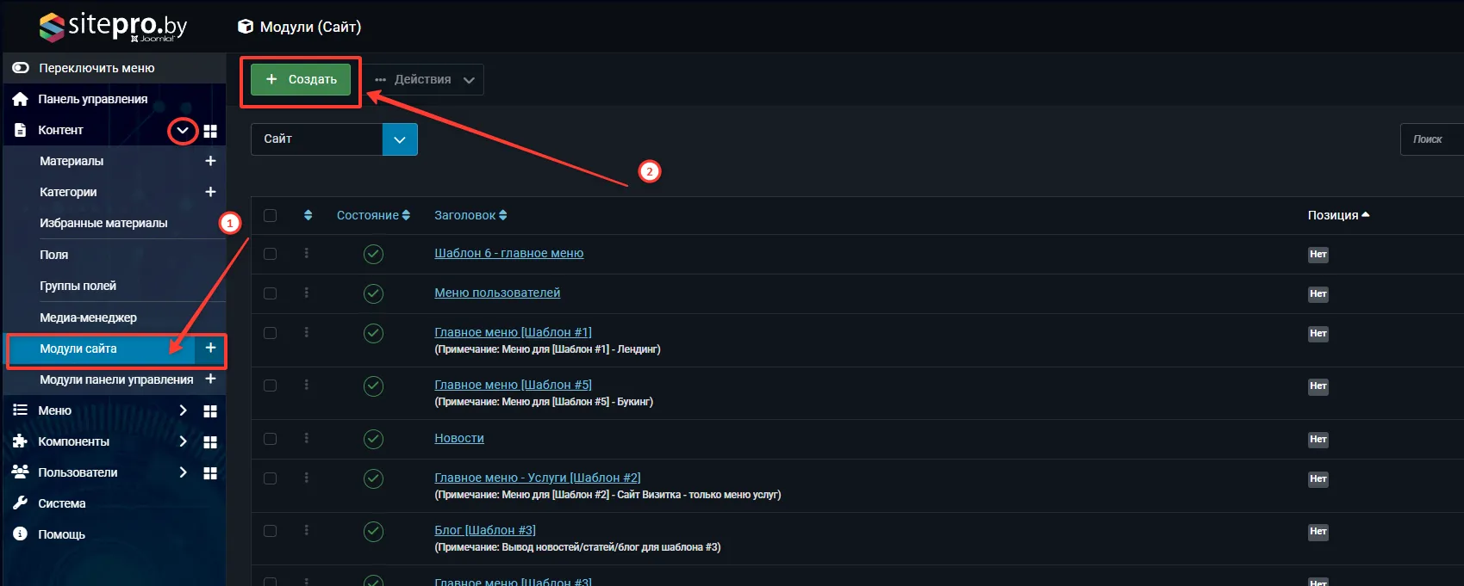Go to Панель управления
This screenshot has height=586, width=1464.
click(x=92, y=99)
